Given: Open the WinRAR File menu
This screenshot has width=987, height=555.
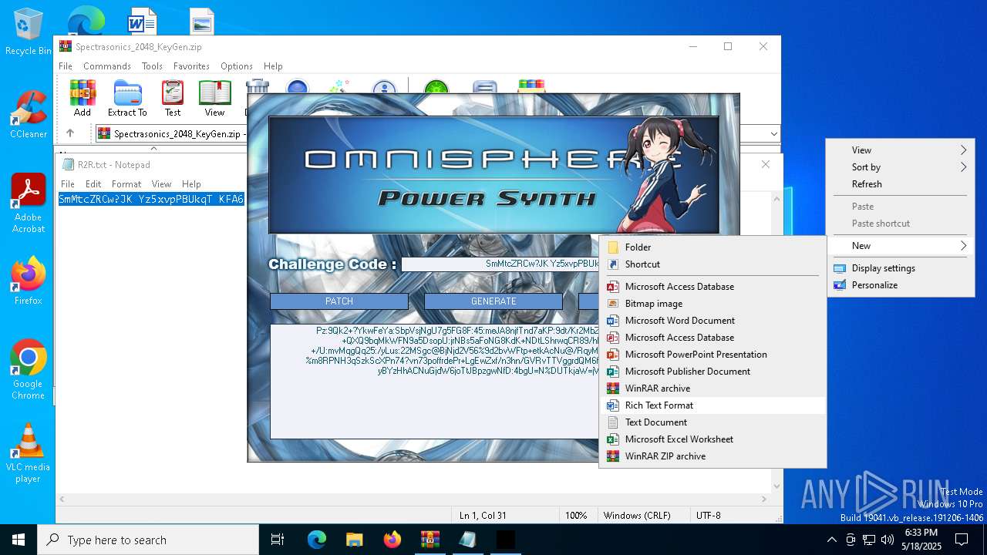Looking at the screenshot, I should [66, 66].
